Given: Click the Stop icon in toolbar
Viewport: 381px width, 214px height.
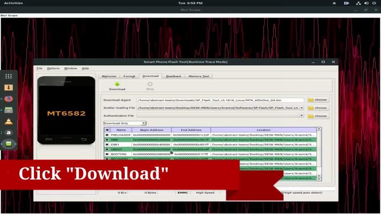Looking at the screenshot, I should pos(150,84).
